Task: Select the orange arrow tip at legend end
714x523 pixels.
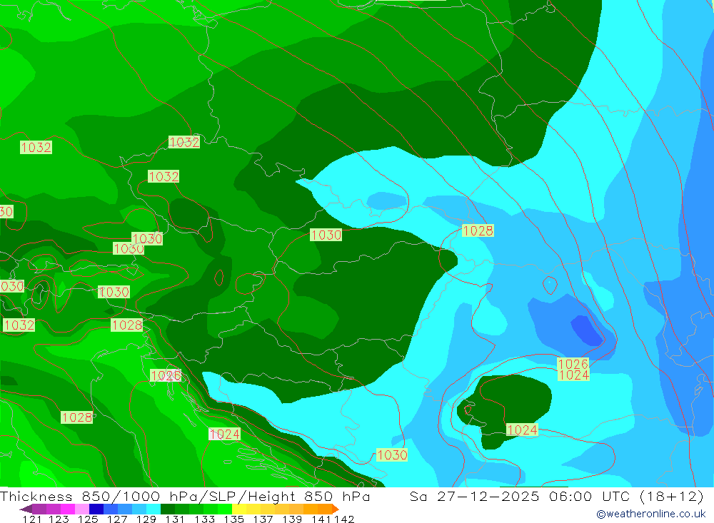Action: point(336,509)
